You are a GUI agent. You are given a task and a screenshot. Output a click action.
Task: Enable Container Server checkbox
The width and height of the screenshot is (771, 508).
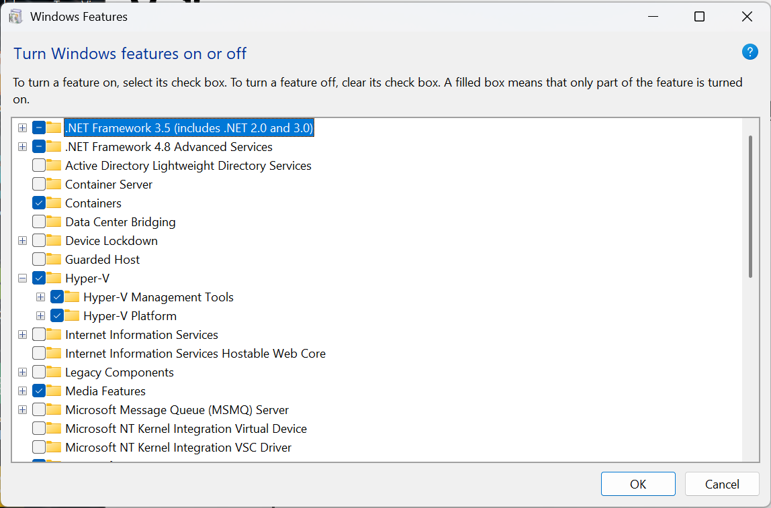(39, 184)
